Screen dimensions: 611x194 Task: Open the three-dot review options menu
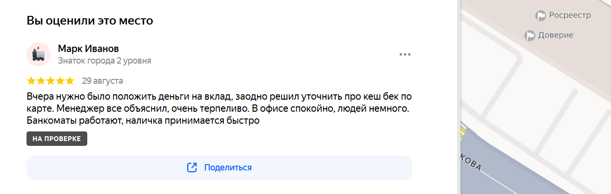[405, 54]
